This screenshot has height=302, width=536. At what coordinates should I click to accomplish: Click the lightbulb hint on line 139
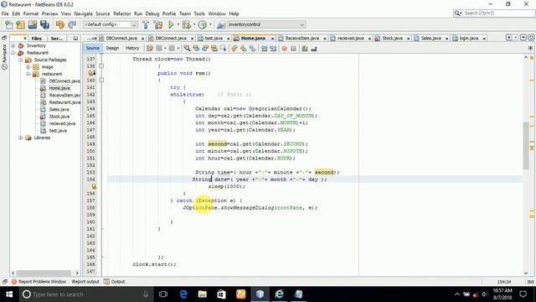(91, 73)
